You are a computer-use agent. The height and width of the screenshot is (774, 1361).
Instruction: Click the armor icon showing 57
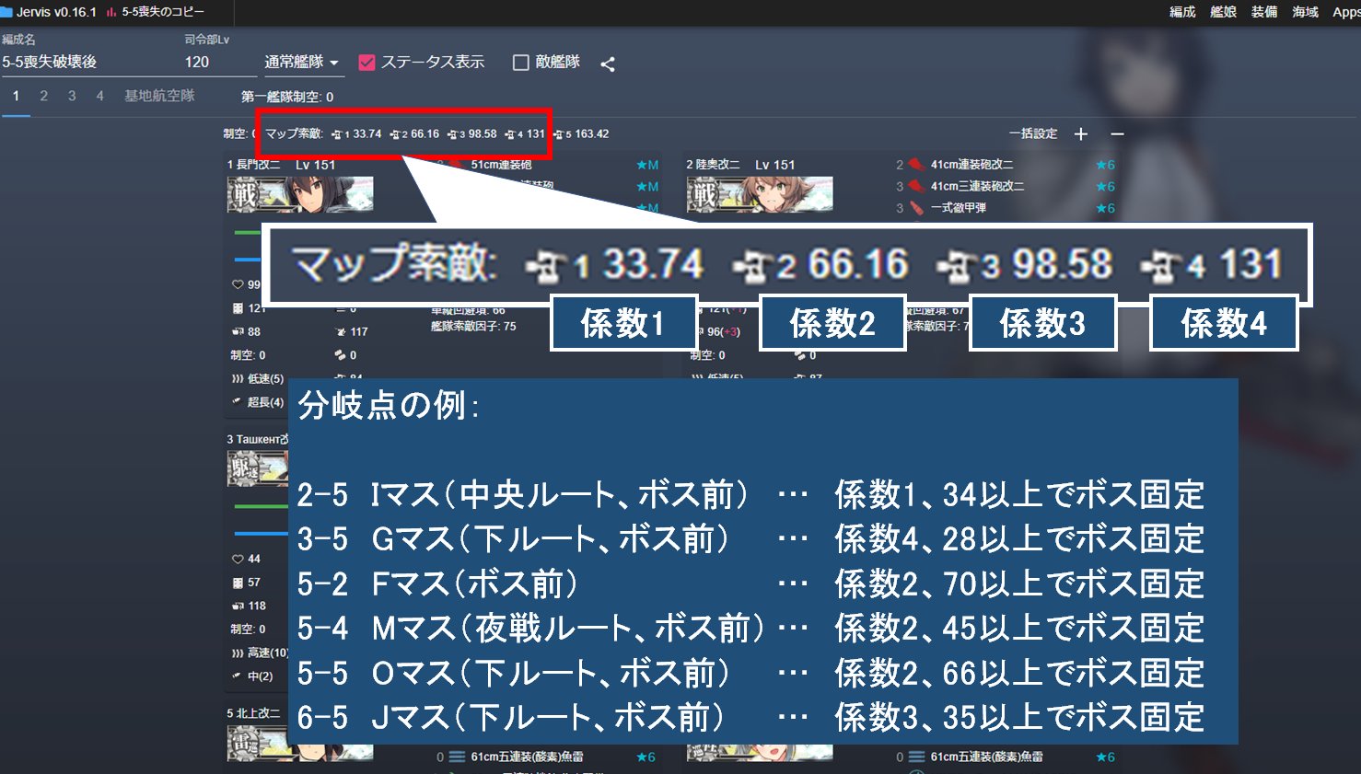tap(238, 583)
